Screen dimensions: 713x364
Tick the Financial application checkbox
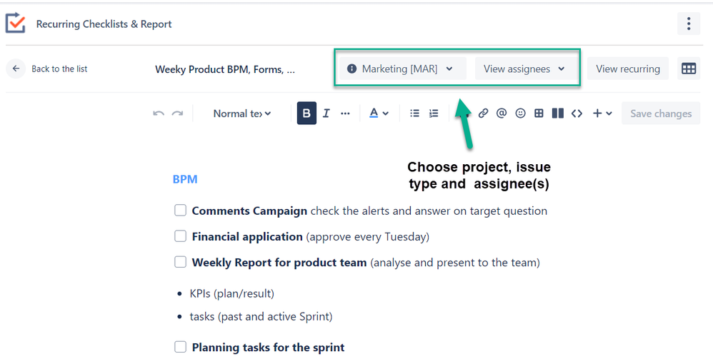[x=181, y=236]
